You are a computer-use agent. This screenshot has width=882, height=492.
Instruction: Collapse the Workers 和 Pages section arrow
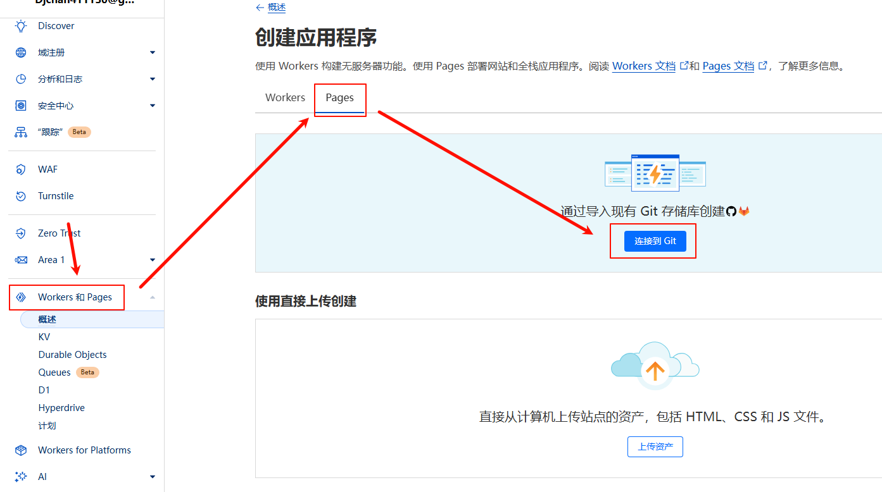153,297
